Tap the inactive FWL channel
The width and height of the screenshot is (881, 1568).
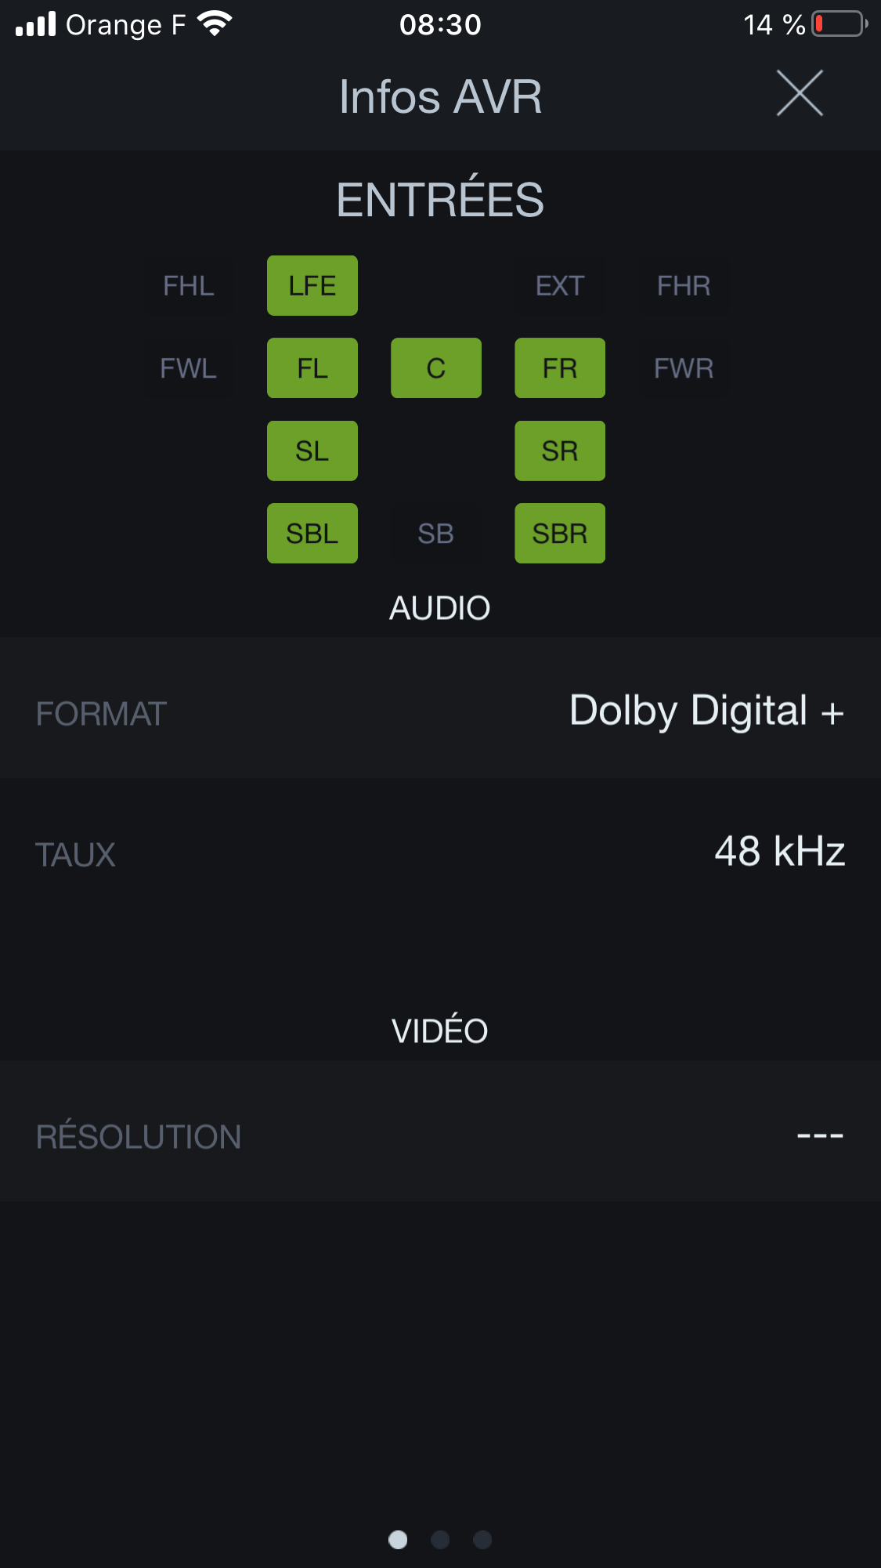189,368
